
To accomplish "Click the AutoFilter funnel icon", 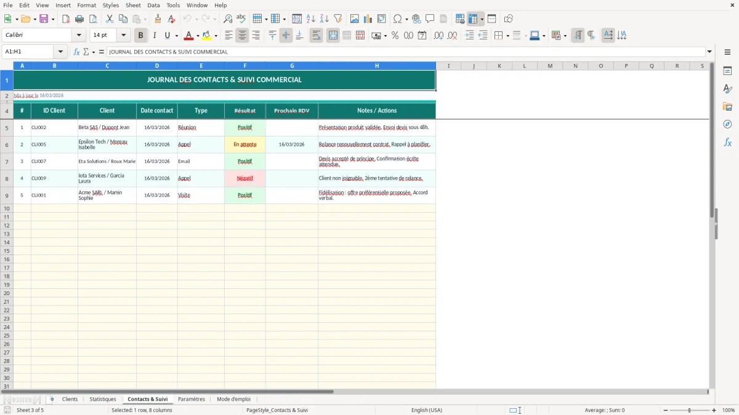I will tap(337, 19).
